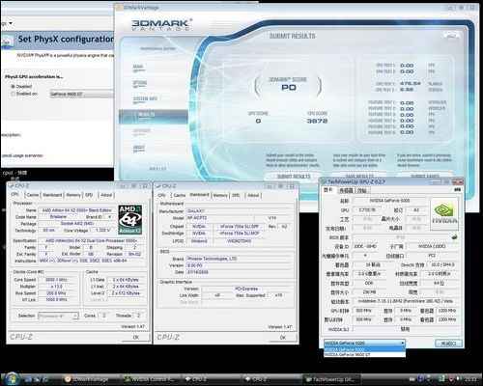
Task: Switch to About tab in right CPU-Z window
Action: click(253, 195)
